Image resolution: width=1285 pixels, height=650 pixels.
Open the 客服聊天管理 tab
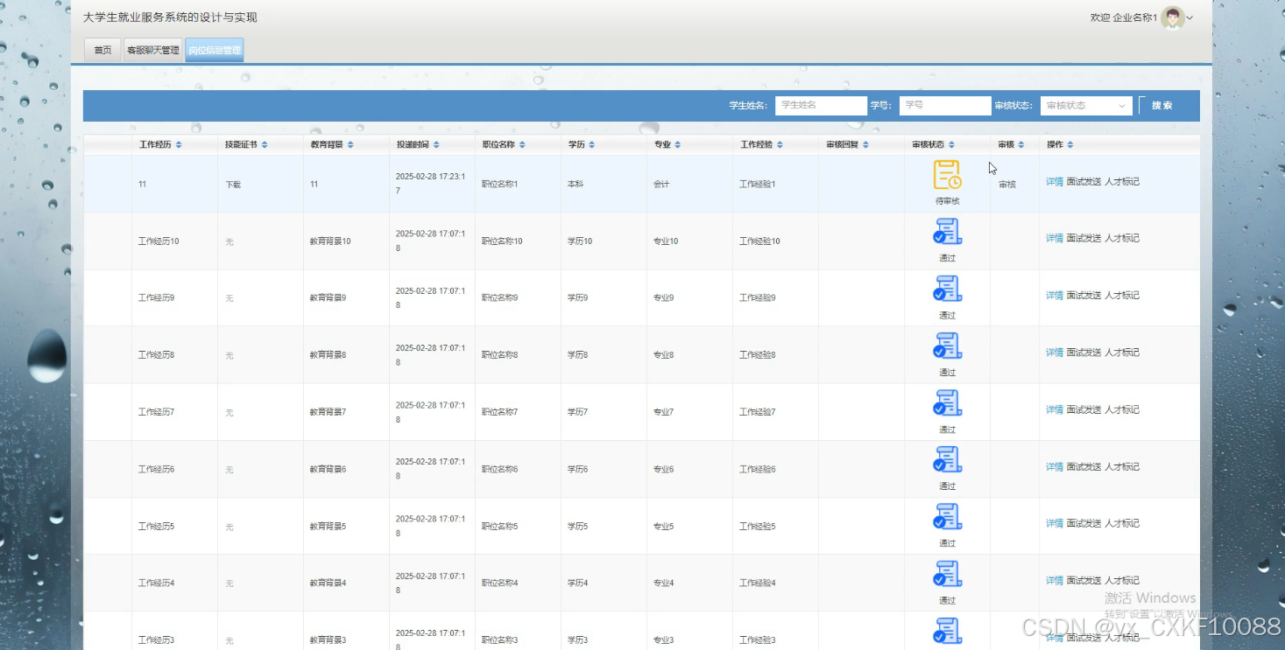coord(153,50)
